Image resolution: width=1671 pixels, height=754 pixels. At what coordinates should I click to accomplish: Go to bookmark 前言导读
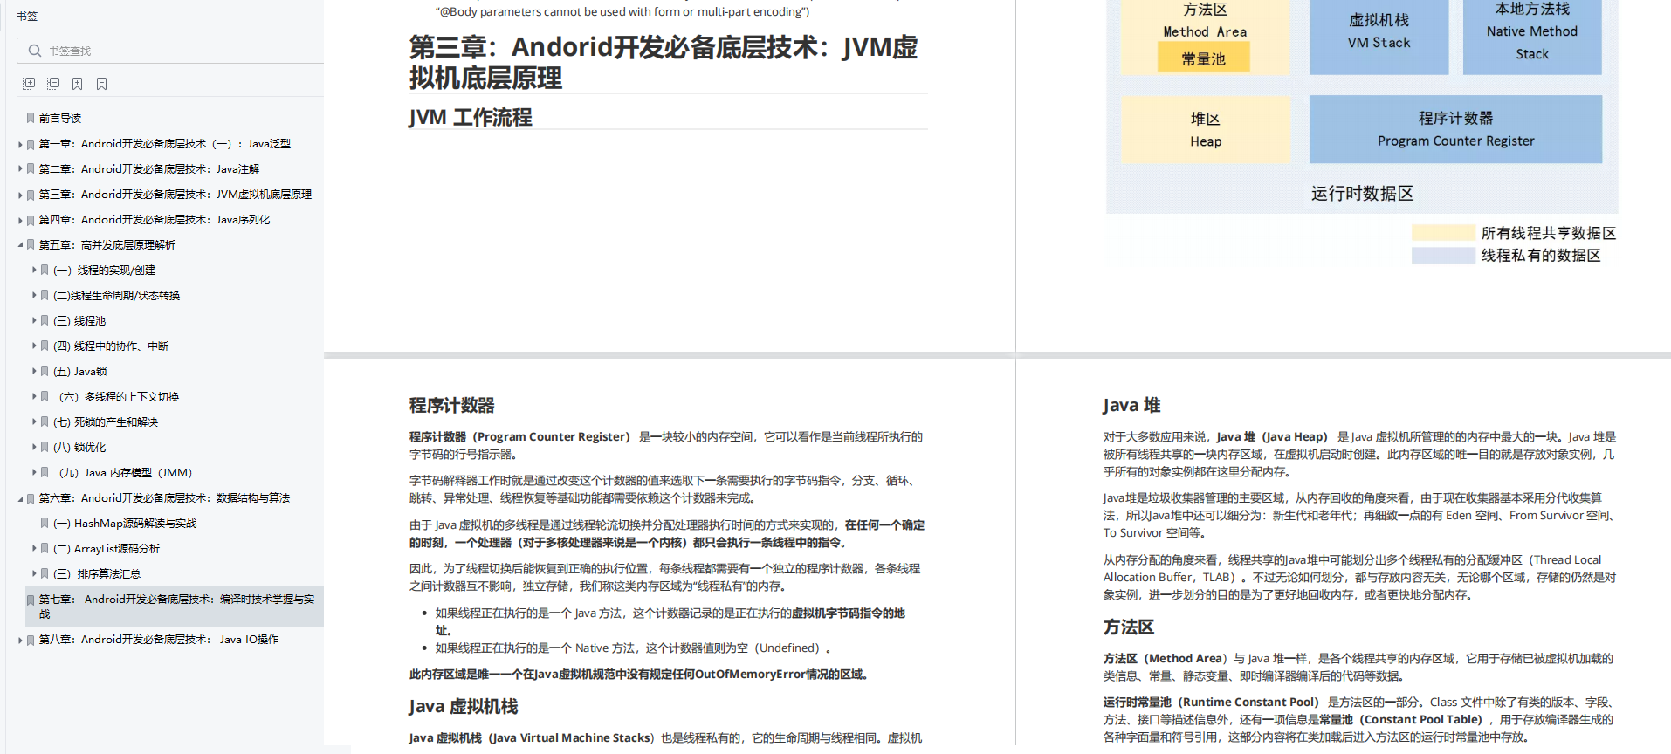pyautogui.click(x=60, y=119)
